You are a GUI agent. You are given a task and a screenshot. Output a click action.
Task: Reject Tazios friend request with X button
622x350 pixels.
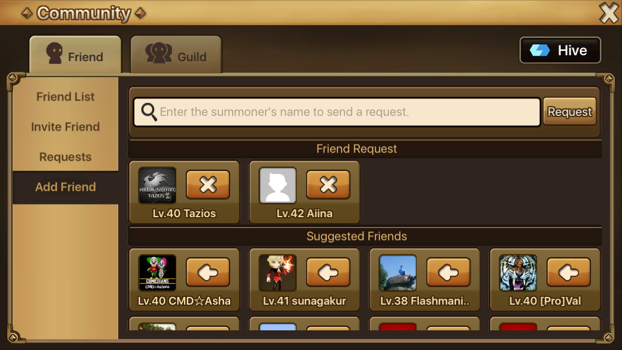point(208,185)
